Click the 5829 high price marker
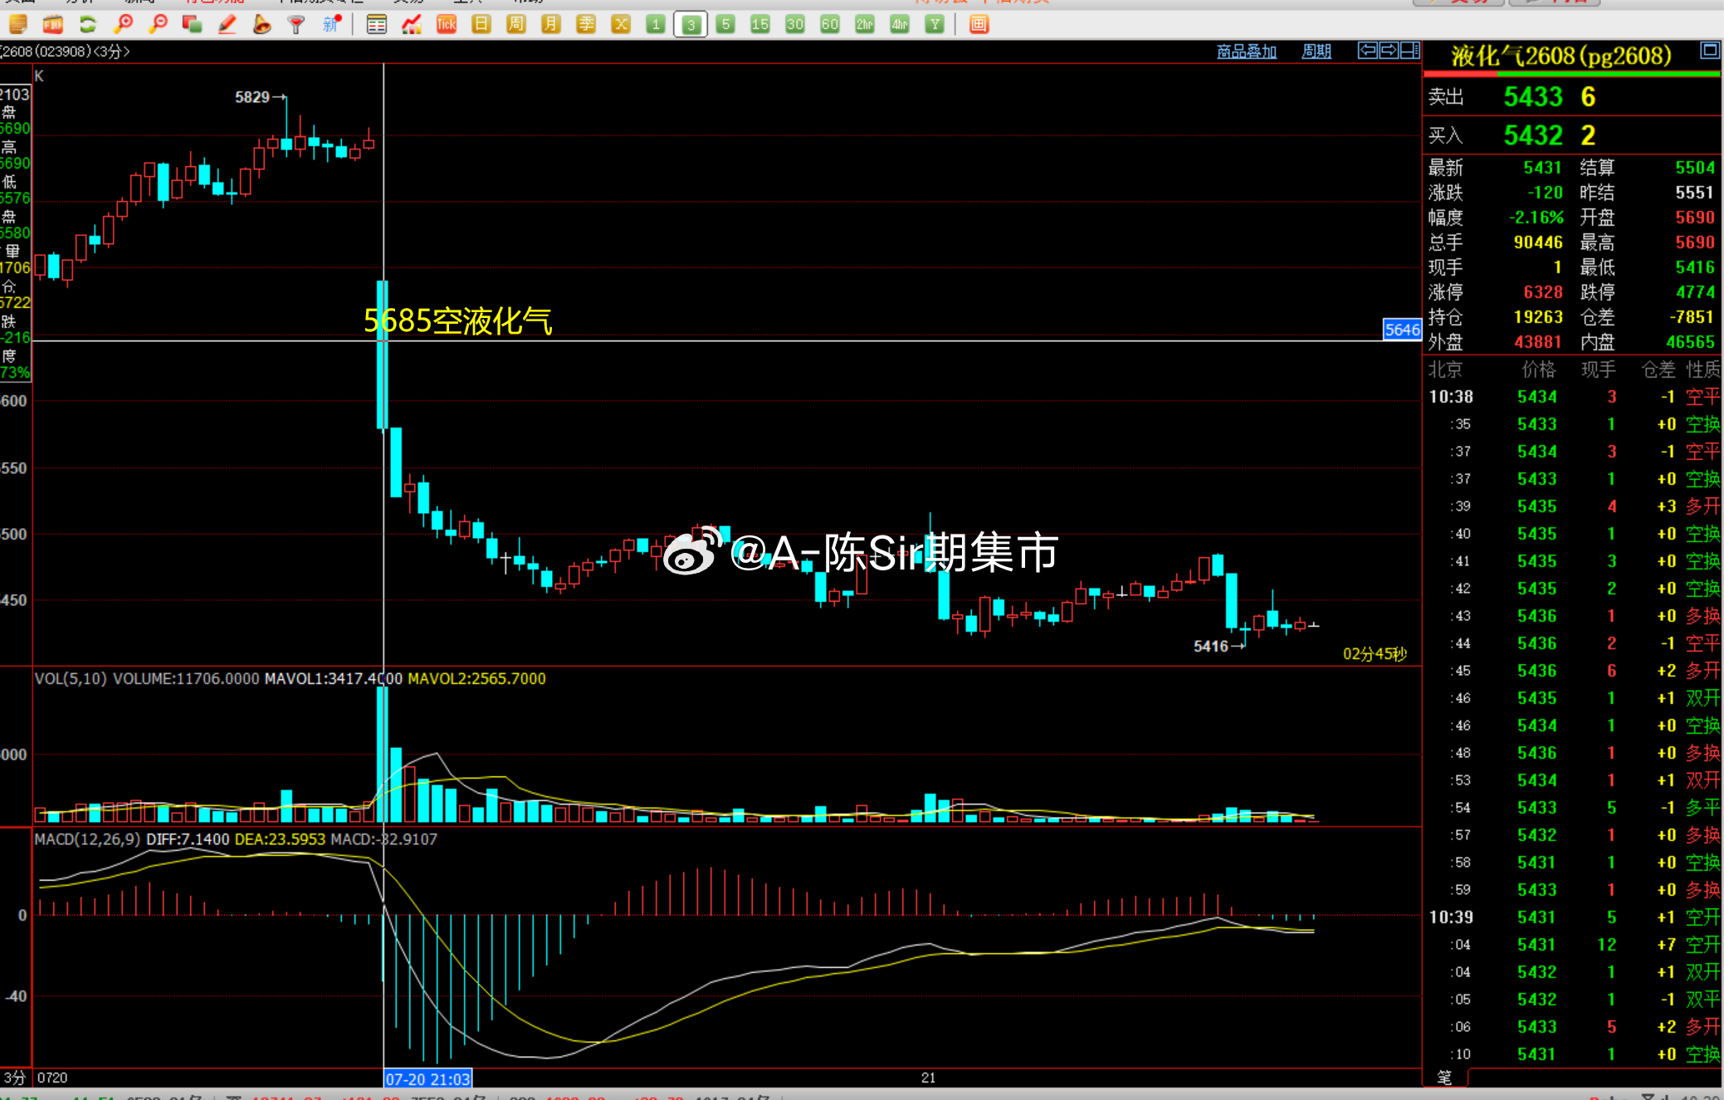Viewport: 1724px width, 1100px height. pos(252,97)
